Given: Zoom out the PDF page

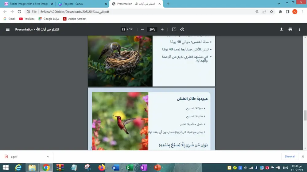Looking at the screenshot, I should [x=142, y=29].
